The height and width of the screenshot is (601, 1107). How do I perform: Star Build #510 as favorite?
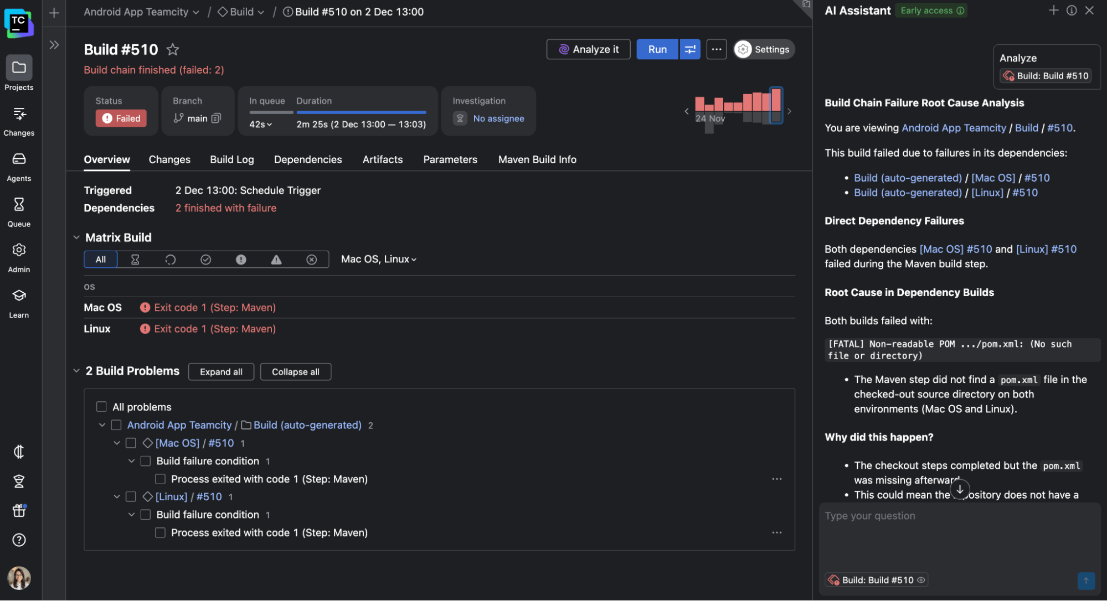click(173, 50)
